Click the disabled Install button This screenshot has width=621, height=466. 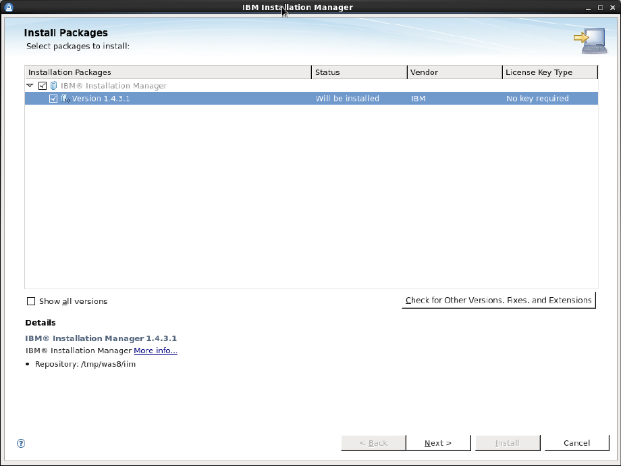pos(508,443)
